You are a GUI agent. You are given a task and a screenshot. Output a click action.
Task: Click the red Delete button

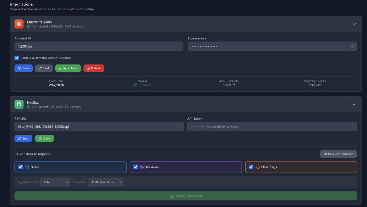click(94, 68)
